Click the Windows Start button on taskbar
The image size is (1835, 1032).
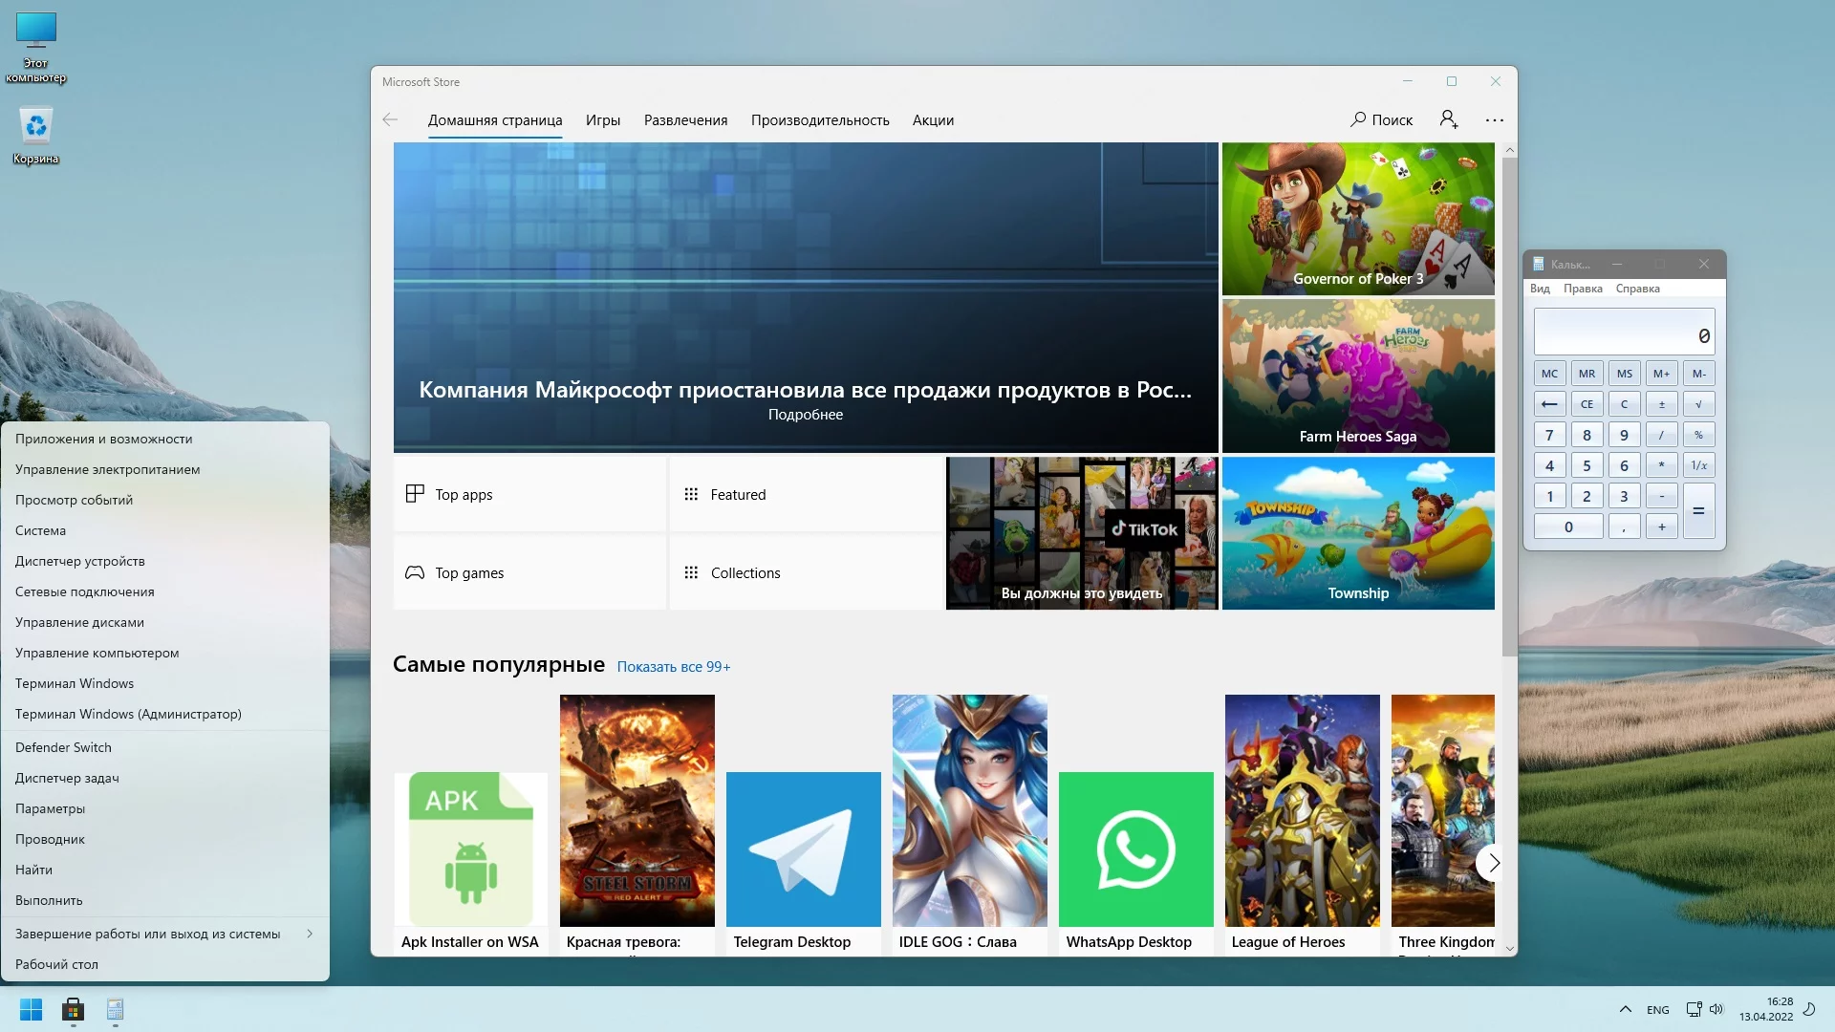coord(31,1009)
